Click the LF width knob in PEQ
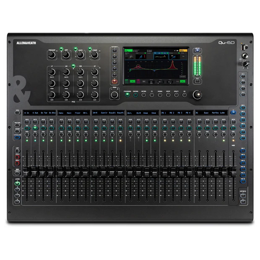Viewport: 260px width, 260px height. 52,72
